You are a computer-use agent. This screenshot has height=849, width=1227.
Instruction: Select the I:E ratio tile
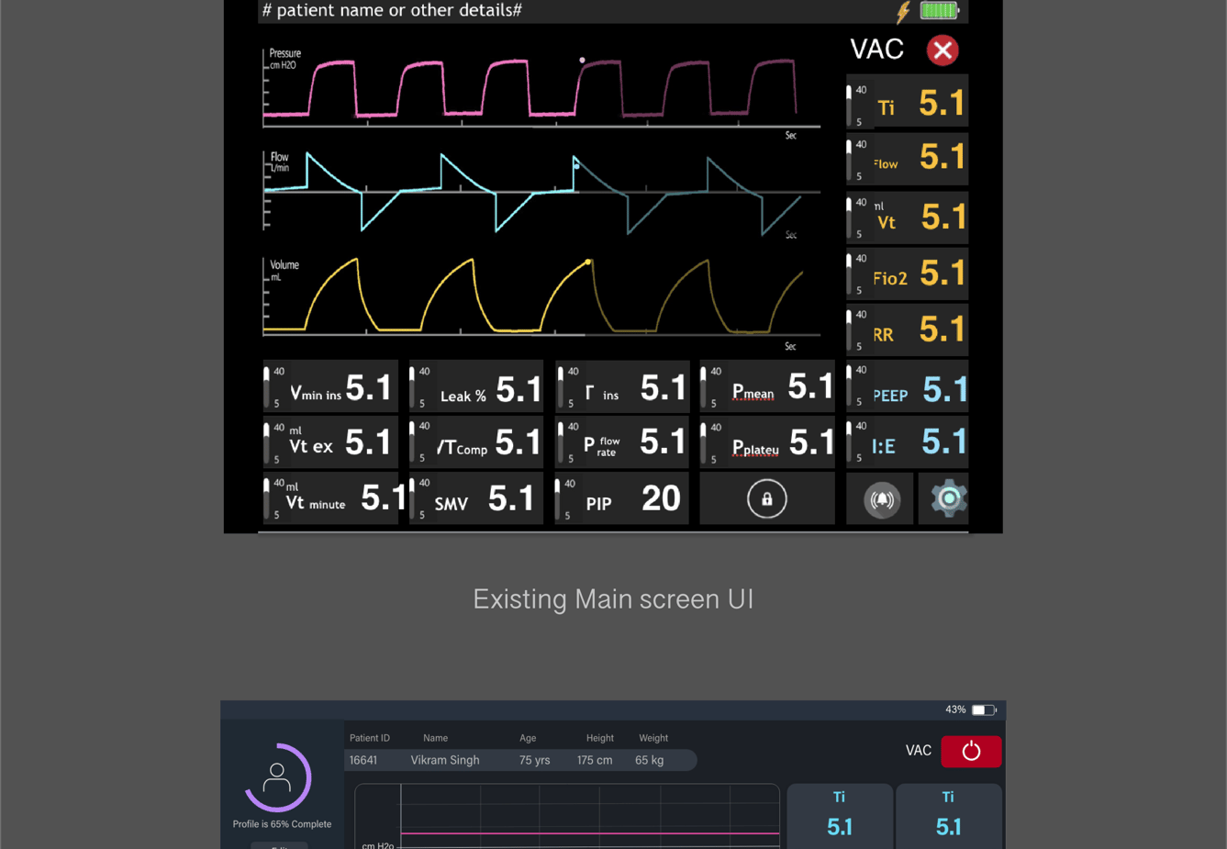(x=908, y=442)
